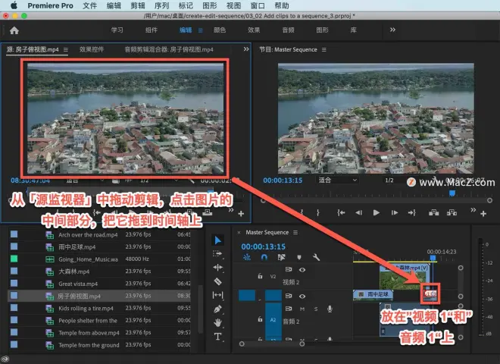Select the Type tool
The image size is (500, 364).
pos(217,336)
